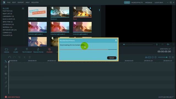176x99 pixels.
Task: Select the All filter category
Action: click(5, 8)
